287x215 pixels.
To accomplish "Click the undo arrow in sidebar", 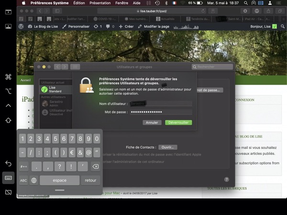I will 8,164.
